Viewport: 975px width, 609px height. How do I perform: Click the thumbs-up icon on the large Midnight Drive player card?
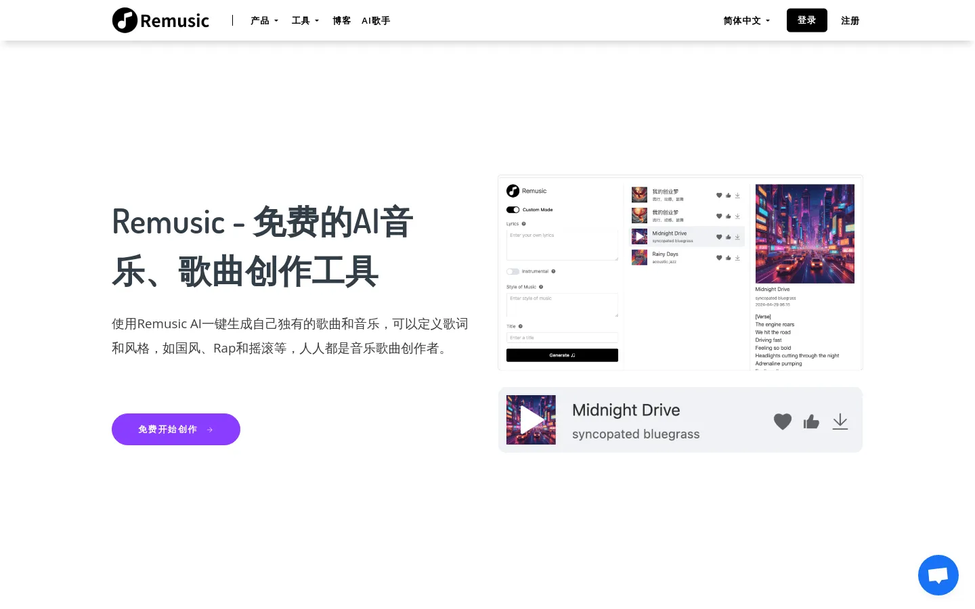811,422
